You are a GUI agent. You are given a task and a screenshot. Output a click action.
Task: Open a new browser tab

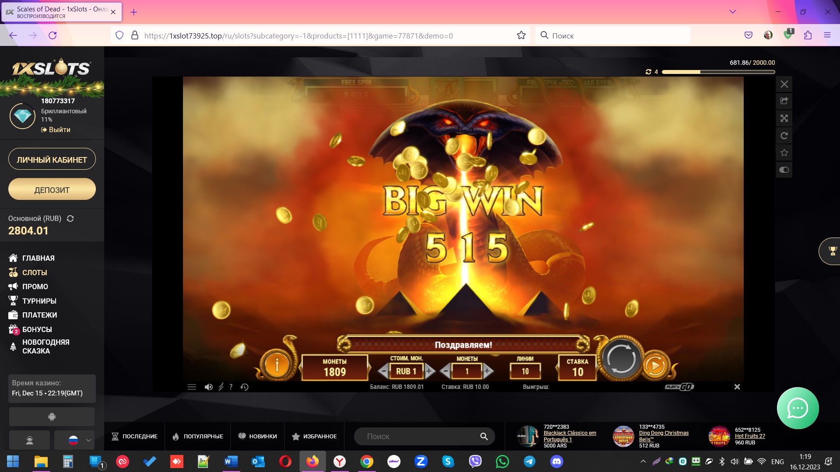(x=134, y=12)
